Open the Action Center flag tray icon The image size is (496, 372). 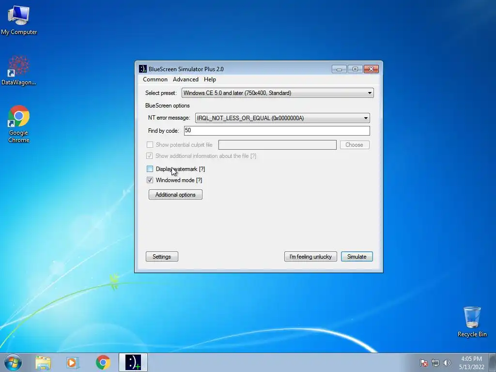pos(423,363)
